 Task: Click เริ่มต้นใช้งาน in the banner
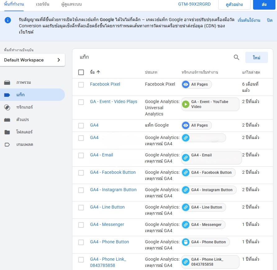point(249,20)
